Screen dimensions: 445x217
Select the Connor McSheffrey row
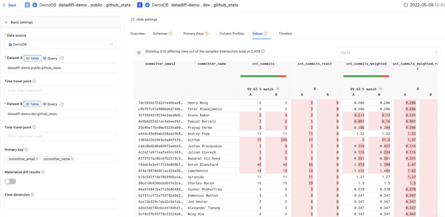pyautogui.click(x=286, y=189)
